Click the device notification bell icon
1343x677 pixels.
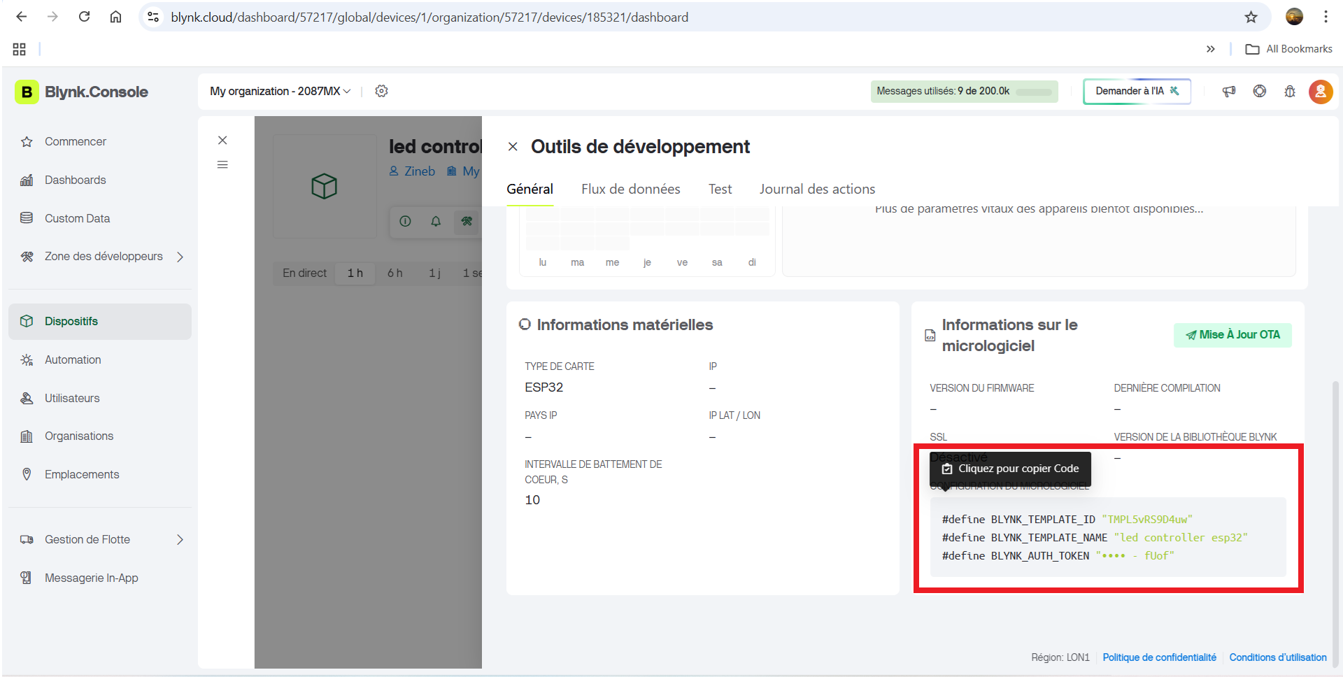click(x=436, y=221)
